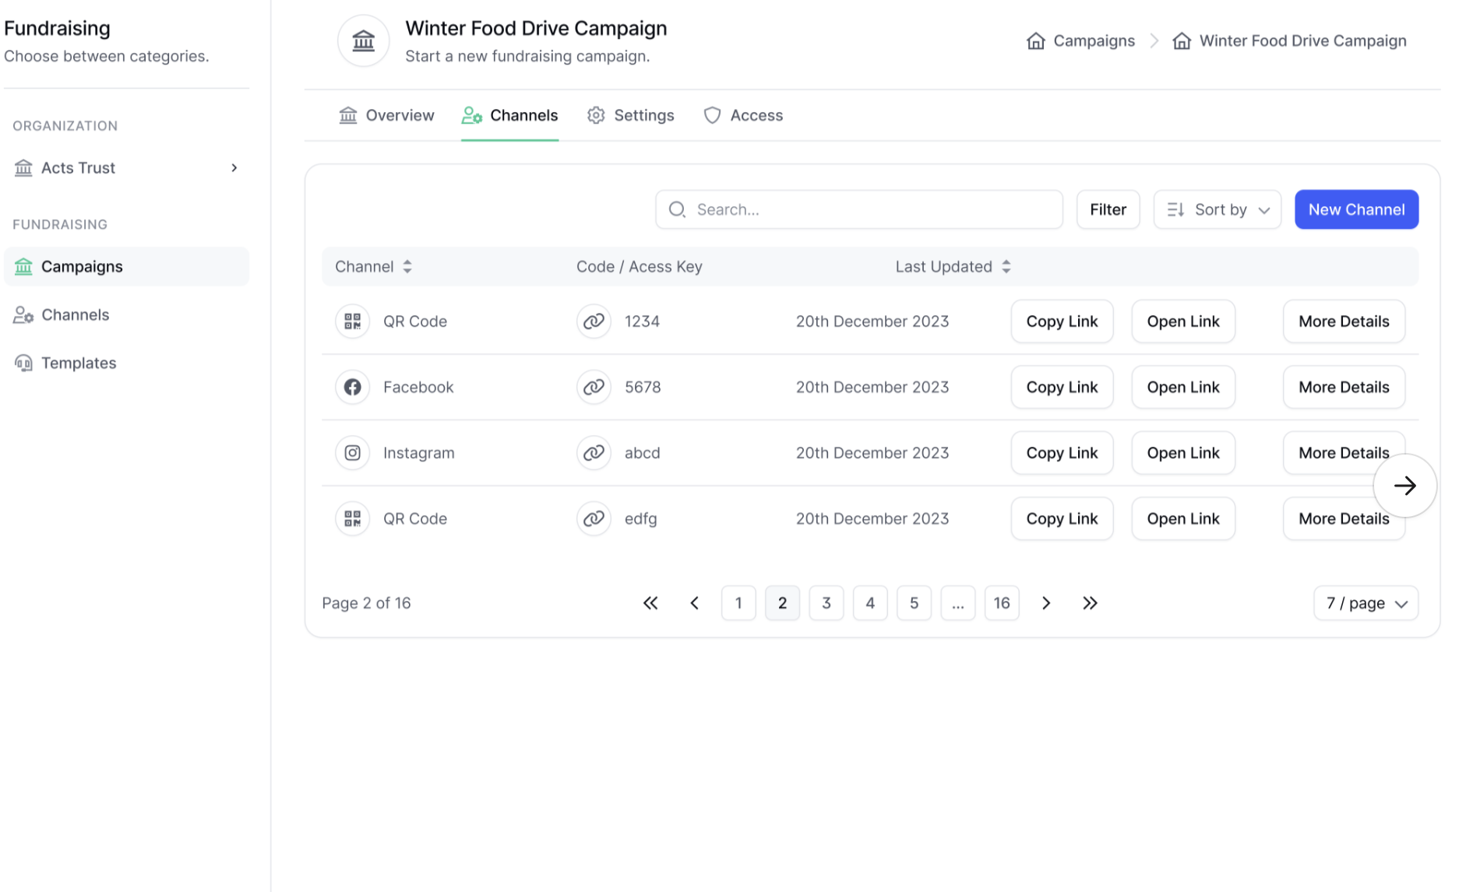
Task: Toggle sorting on the Channel column
Action: pyautogui.click(x=407, y=266)
